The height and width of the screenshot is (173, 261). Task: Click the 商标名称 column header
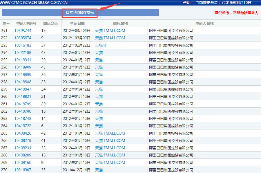click(x=121, y=24)
